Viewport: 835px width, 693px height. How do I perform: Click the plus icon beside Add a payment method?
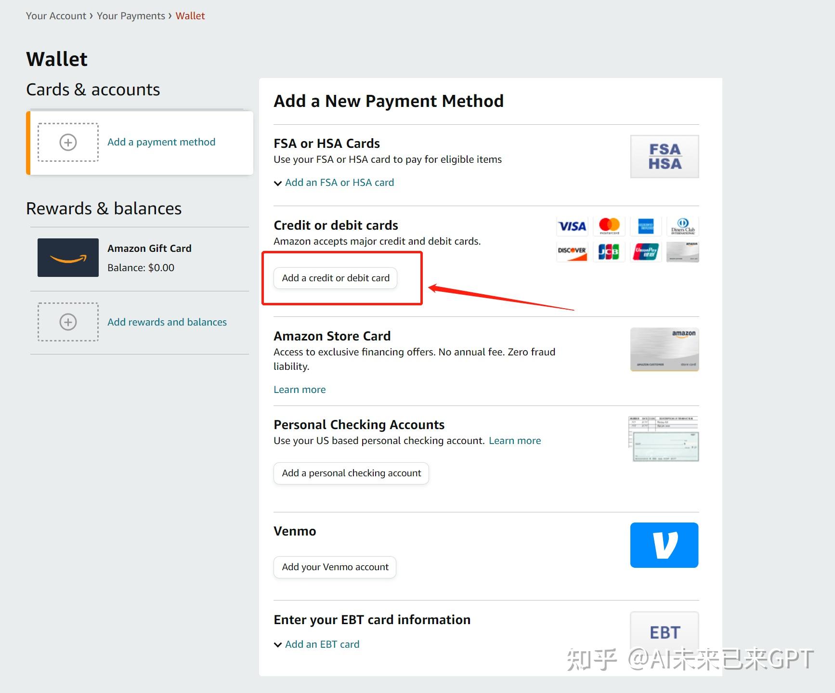pos(68,142)
